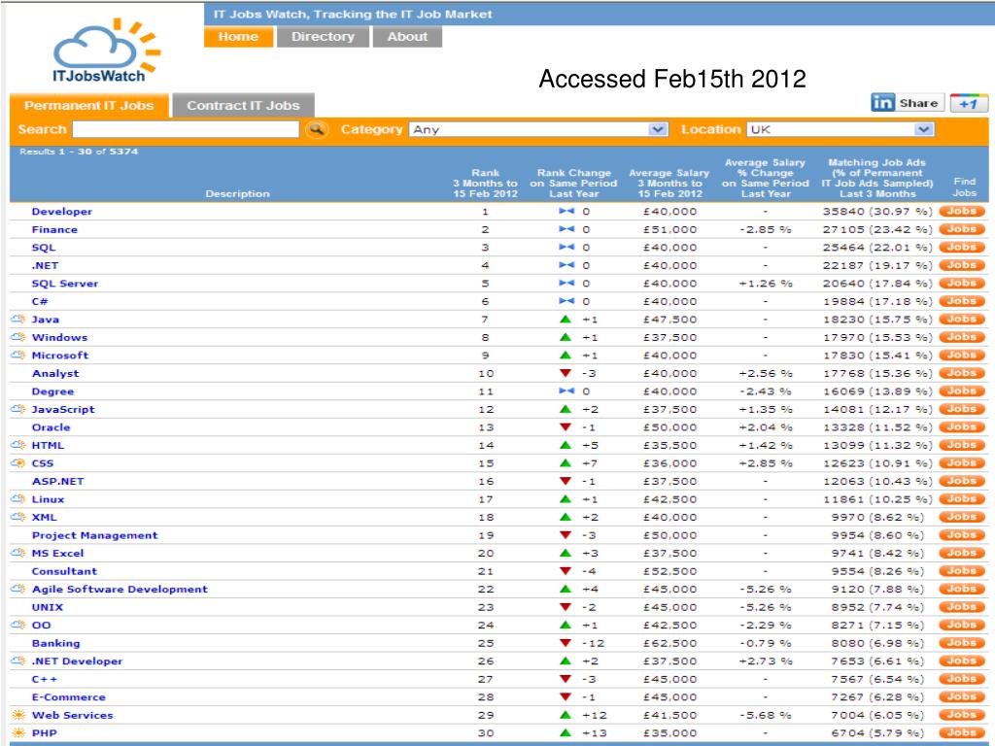This screenshot has height=746, width=995.
Task: Click the £62,500 salary in Banking row
Action: [670, 643]
